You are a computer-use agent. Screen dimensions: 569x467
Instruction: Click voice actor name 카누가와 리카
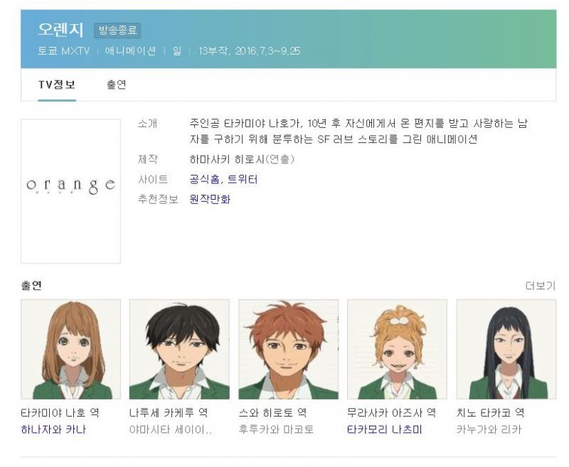[489, 429]
